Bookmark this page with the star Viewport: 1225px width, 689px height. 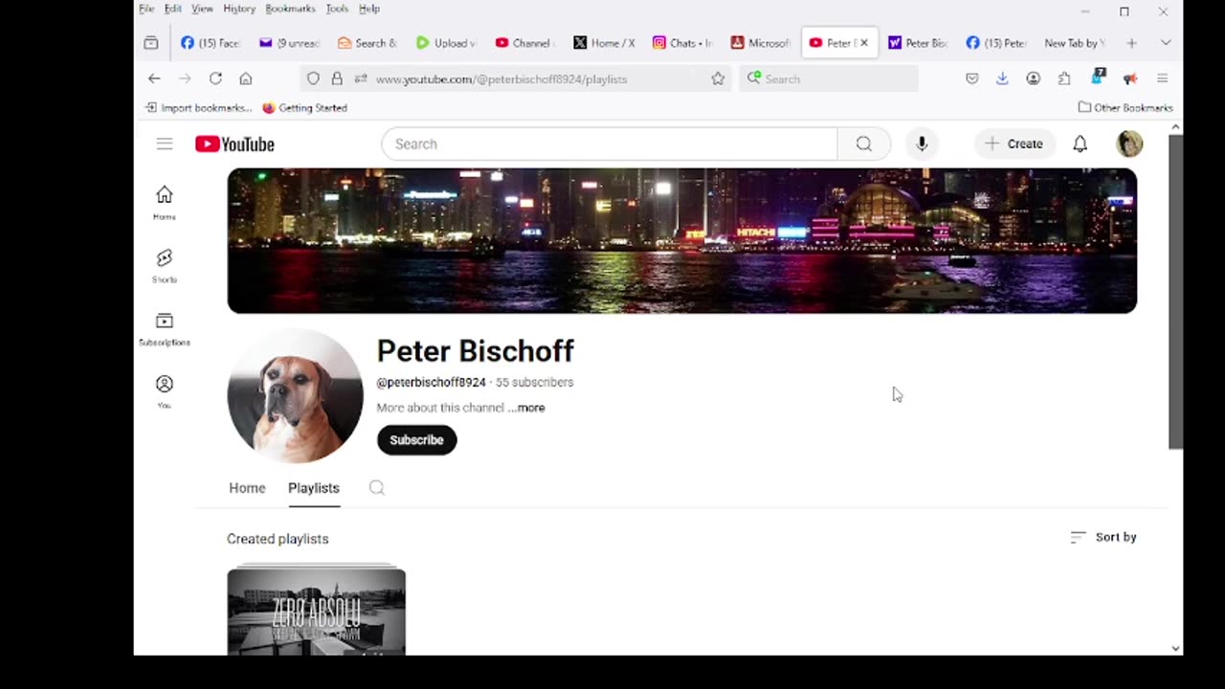[718, 78]
